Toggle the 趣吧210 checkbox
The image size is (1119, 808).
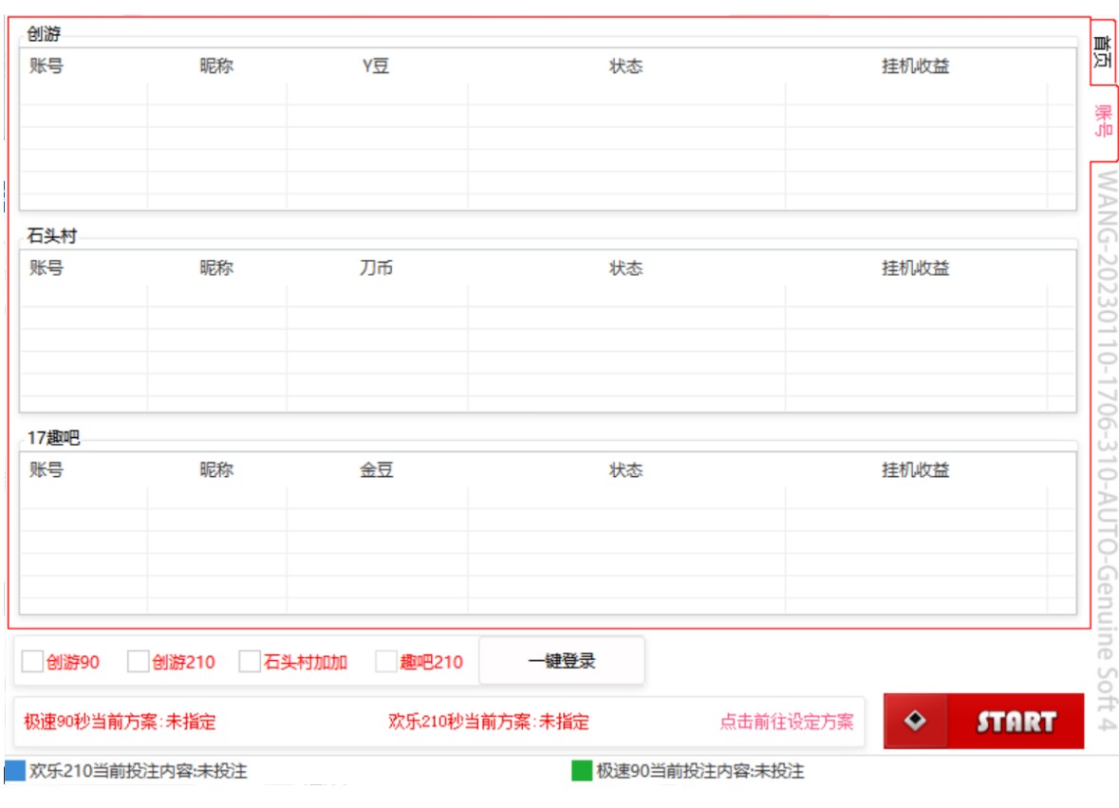pyautogui.click(x=386, y=661)
